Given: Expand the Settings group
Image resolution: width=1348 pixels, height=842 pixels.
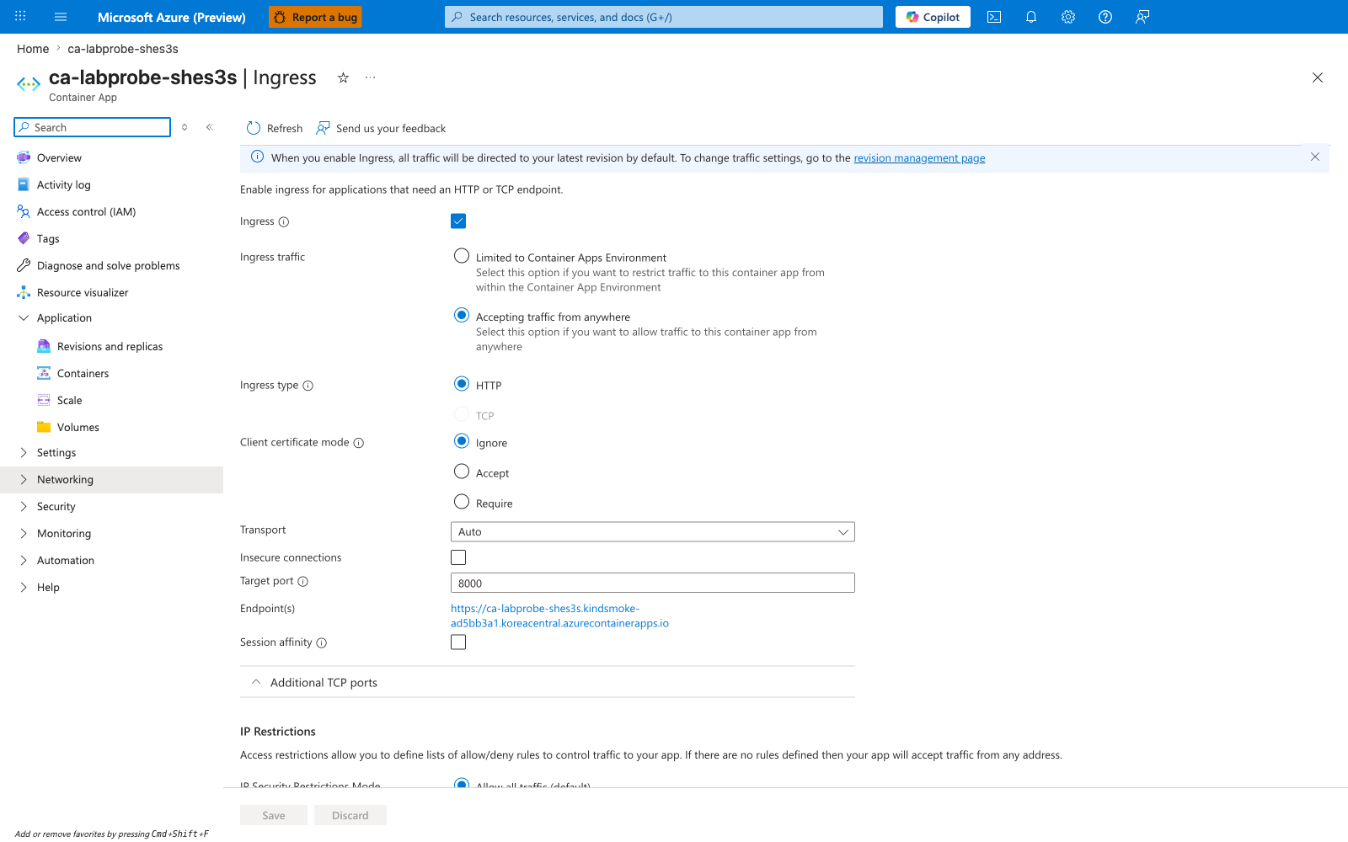Looking at the screenshot, I should (x=24, y=452).
